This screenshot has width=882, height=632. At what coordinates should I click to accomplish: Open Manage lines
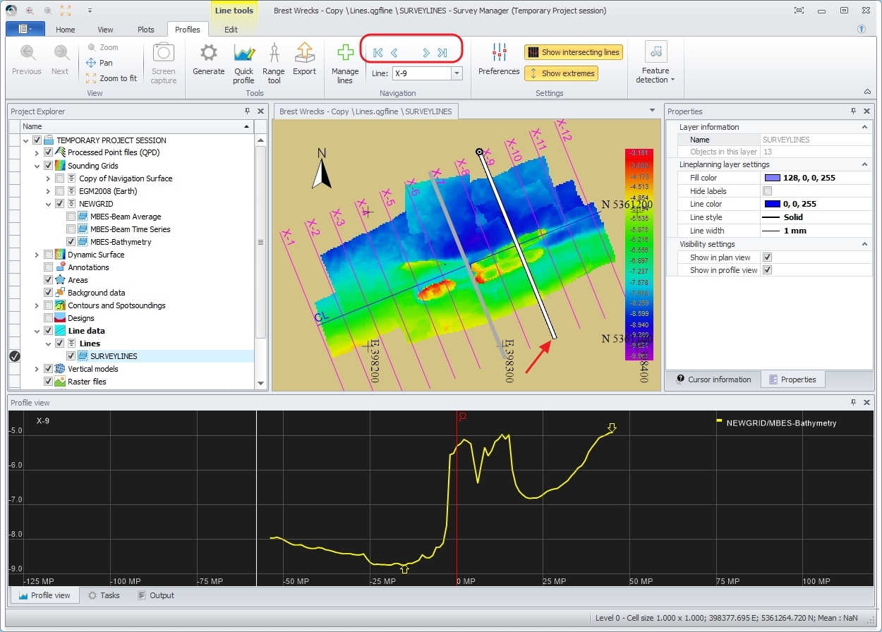[345, 54]
